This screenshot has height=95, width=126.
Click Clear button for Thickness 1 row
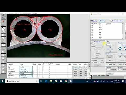[x=81, y=69]
